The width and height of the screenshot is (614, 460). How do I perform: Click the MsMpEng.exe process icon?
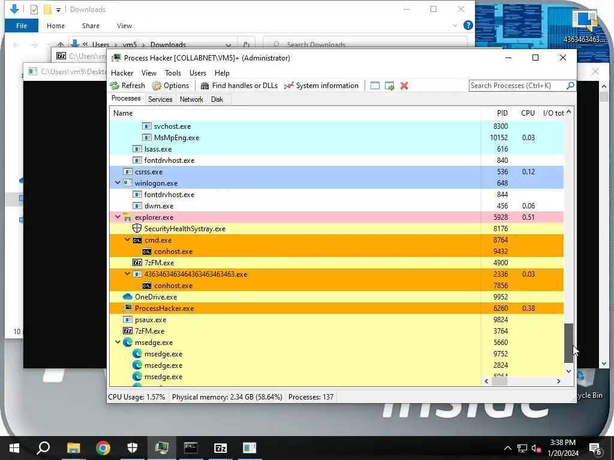pos(147,138)
